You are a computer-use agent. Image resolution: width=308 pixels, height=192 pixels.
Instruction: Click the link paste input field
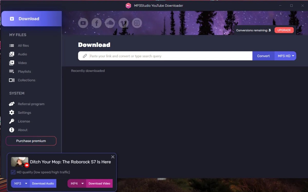click(164, 56)
